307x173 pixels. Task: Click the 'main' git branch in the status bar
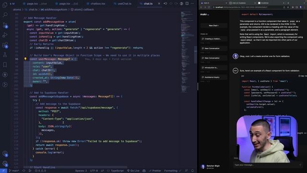[14, 171]
